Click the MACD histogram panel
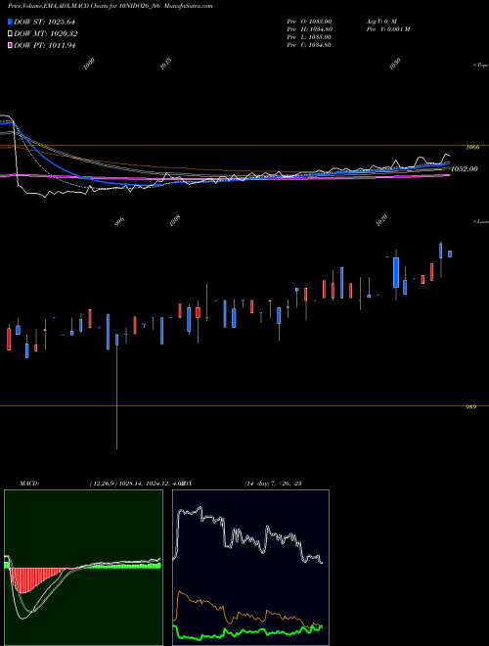This screenshot has height=646, width=489. click(83, 568)
